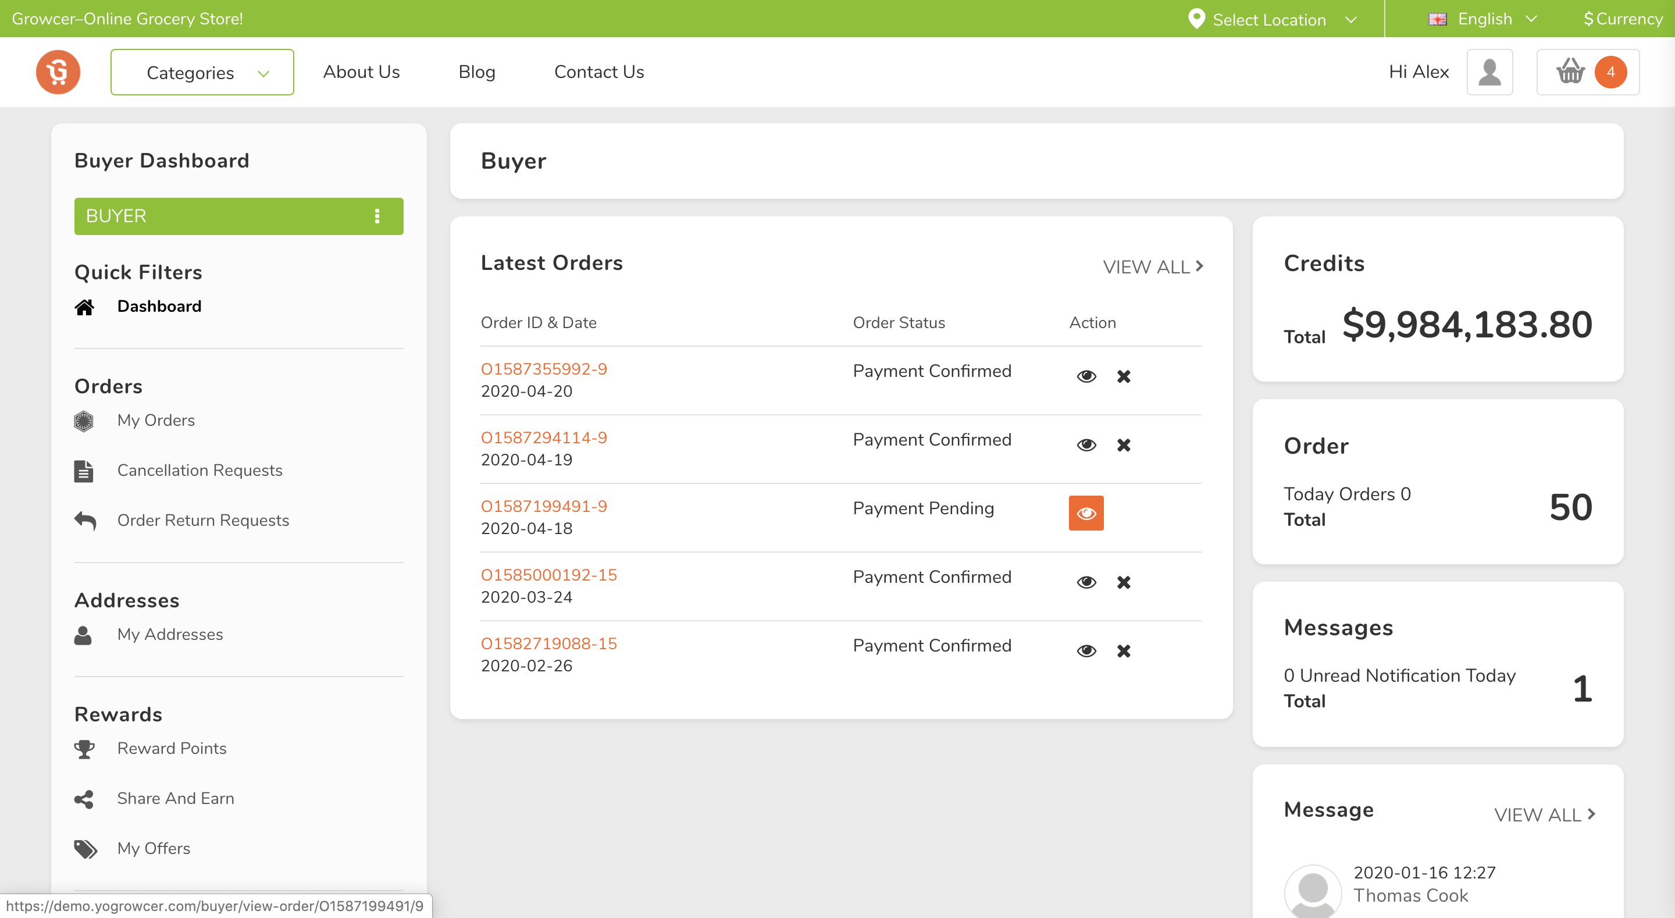1675x918 pixels.
Task: Click the Reward Points trophy icon
Action: [x=84, y=749]
